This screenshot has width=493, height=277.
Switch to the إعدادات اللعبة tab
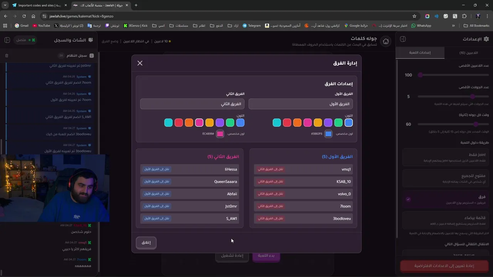420,53
